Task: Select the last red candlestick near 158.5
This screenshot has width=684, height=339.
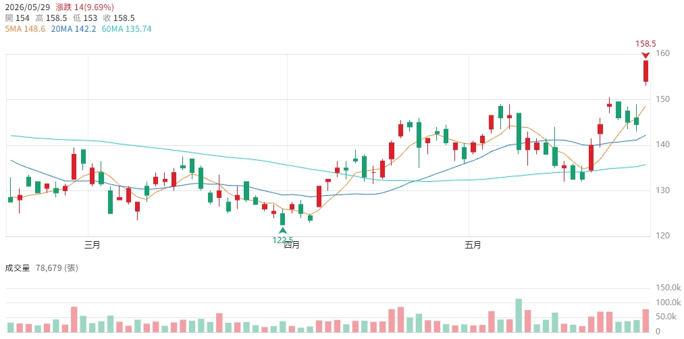Action: pos(646,71)
